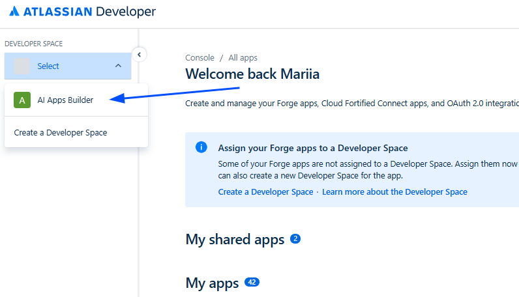
Task: Select Create a Developer Space dropdown option
Action: 61,132
